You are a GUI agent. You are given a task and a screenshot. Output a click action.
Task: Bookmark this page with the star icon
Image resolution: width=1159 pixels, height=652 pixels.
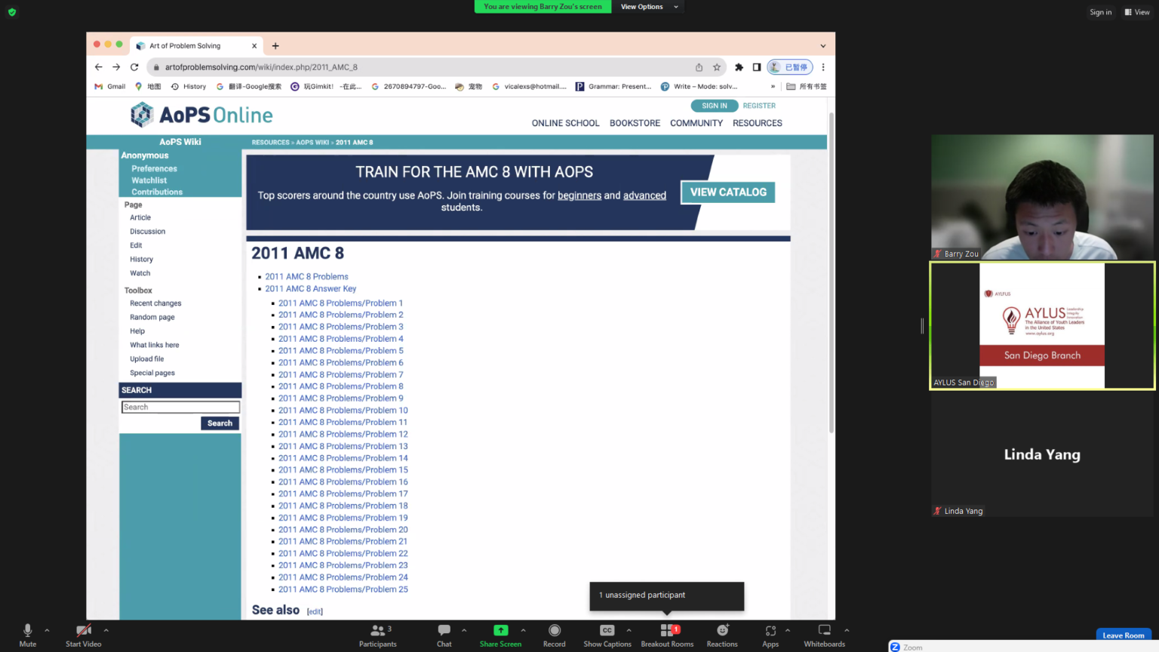[717, 67]
